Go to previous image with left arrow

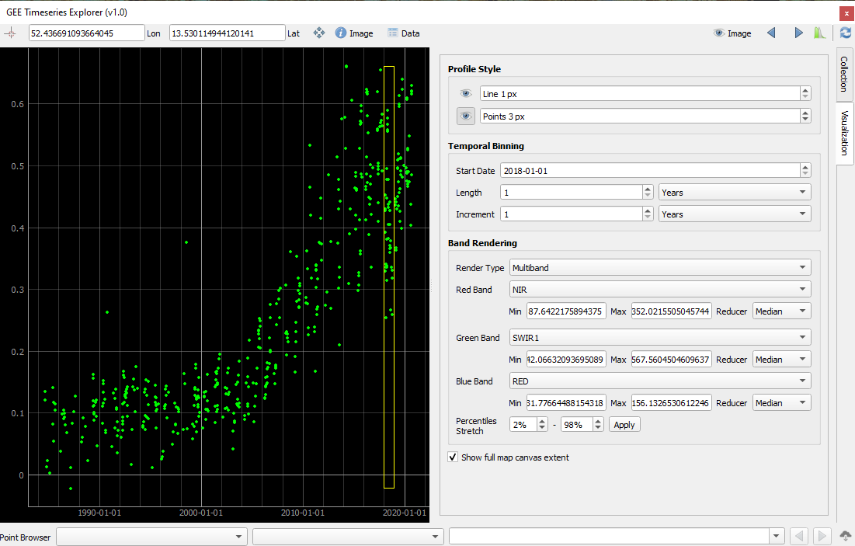point(771,33)
